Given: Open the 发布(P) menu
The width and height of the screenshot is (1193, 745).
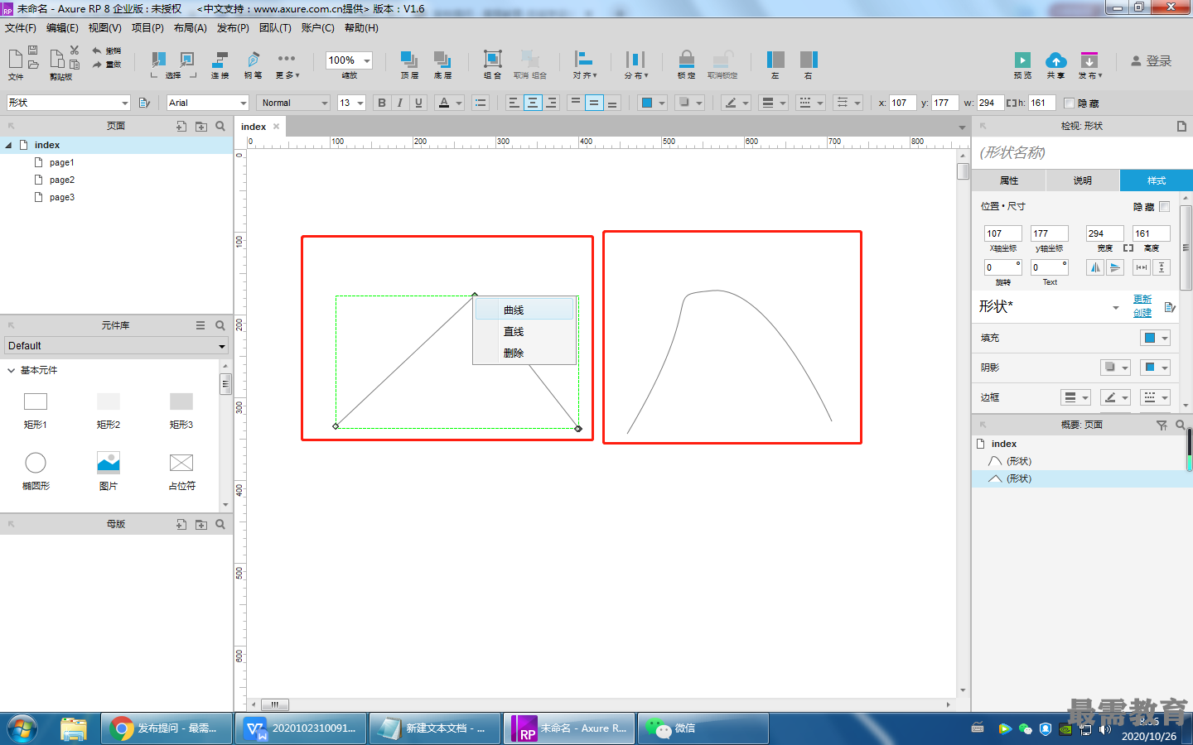Looking at the screenshot, I should (x=233, y=28).
